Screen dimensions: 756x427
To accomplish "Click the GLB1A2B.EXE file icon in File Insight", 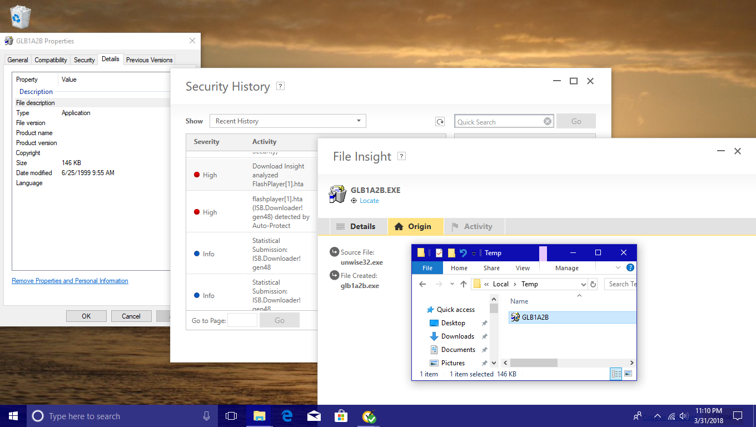I will 337,195.
